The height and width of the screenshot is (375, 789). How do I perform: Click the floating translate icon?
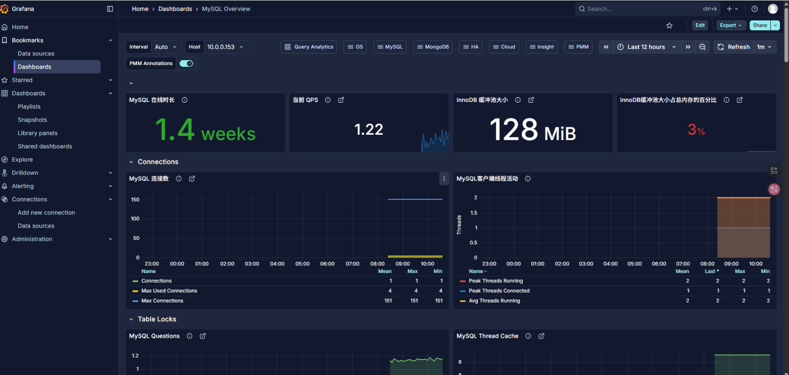(x=774, y=189)
